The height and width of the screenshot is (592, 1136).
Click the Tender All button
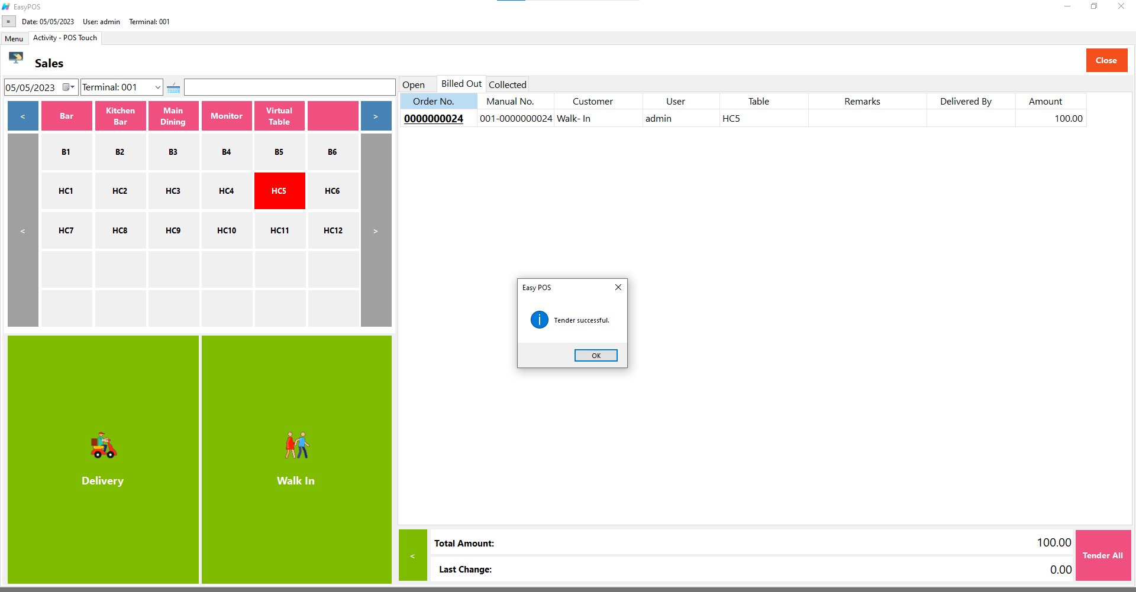[x=1103, y=555]
